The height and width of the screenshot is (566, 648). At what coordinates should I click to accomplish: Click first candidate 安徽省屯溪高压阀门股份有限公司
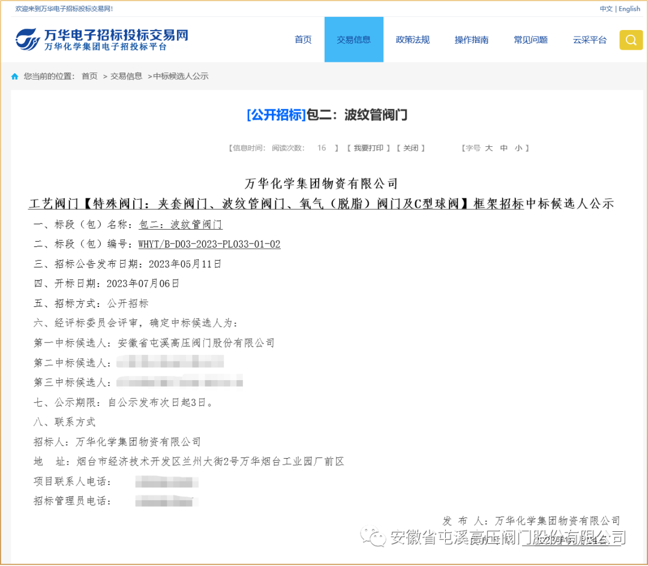point(196,342)
